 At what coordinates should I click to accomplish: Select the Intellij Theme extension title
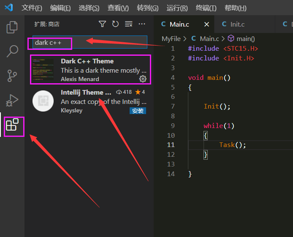[86, 93]
